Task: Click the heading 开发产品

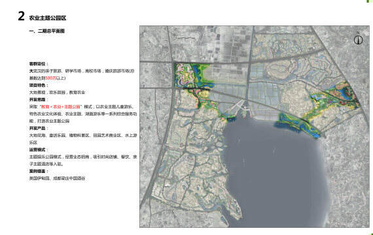Action: click(39, 128)
